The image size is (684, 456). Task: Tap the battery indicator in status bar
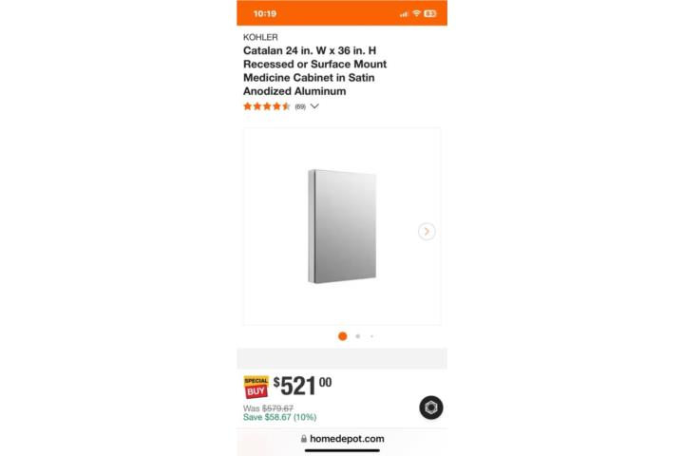pyautogui.click(x=430, y=13)
